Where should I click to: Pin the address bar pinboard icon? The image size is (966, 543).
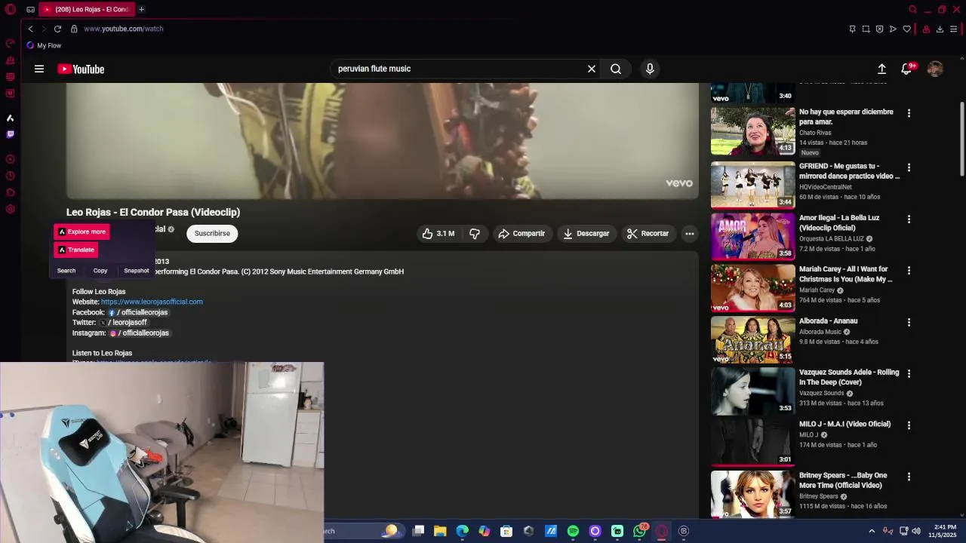(x=852, y=29)
